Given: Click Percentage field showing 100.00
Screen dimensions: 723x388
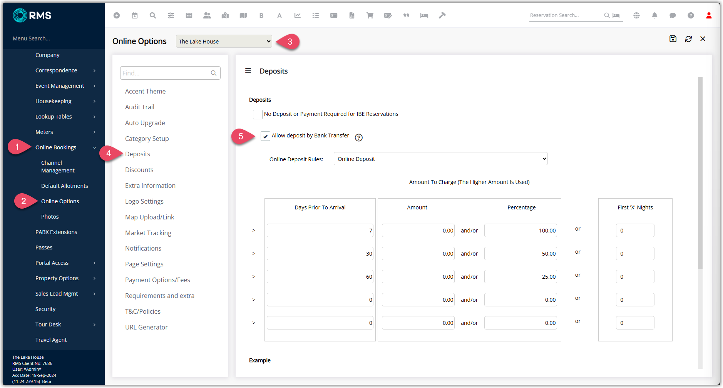Looking at the screenshot, I should pyautogui.click(x=520, y=231).
